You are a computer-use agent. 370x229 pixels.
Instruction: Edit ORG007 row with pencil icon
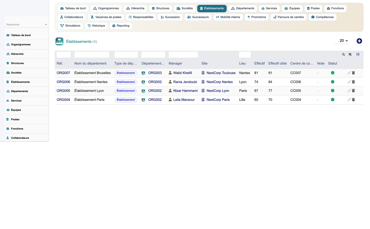tap(349, 73)
